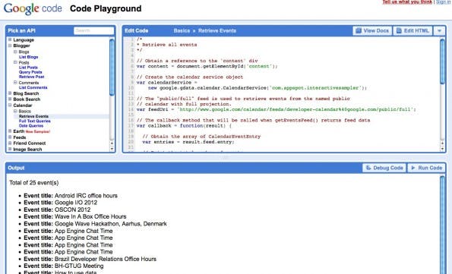The width and height of the screenshot is (452, 274).
Task: Click 'Google Wave Hackathon, Aarhus, Denmark' entry
Action: click(x=111, y=224)
